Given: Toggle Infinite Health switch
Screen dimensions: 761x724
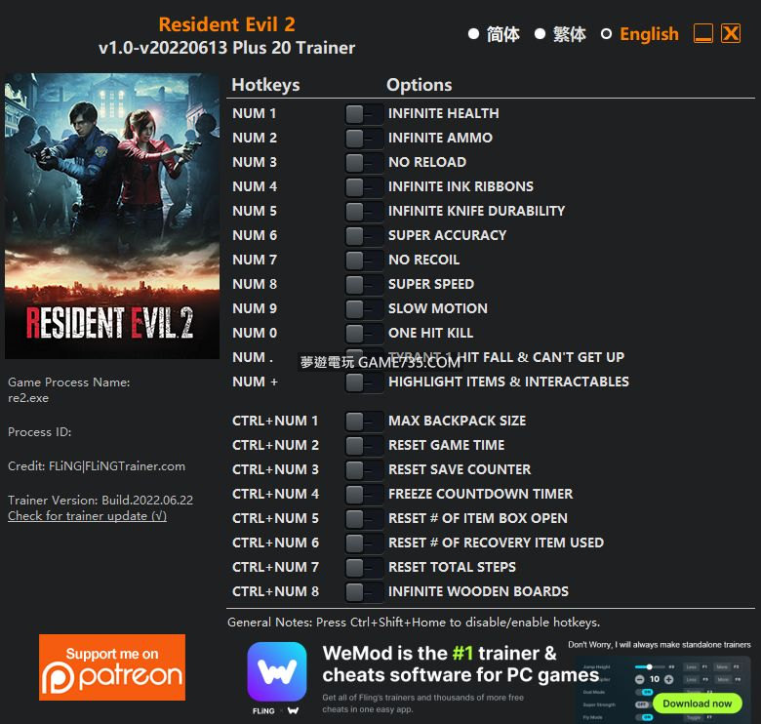Looking at the screenshot, I should [x=364, y=114].
